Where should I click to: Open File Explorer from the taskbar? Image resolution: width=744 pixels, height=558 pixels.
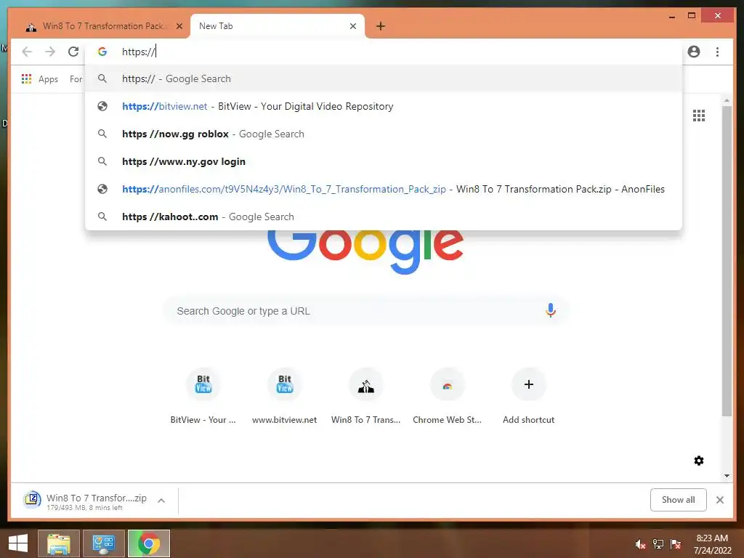[x=58, y=543]
